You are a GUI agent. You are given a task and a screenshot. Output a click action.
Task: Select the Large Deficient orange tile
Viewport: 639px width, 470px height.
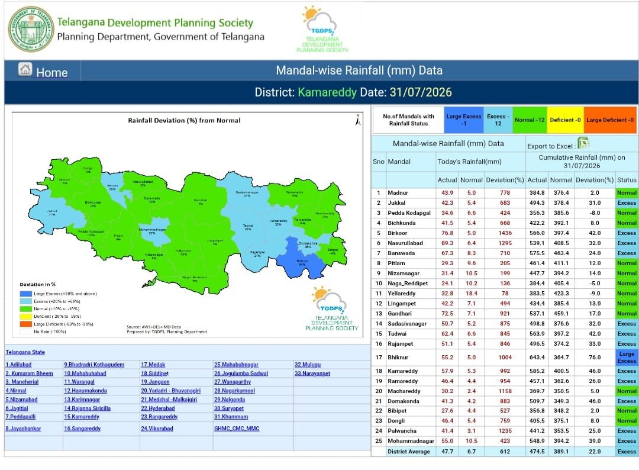609,120
